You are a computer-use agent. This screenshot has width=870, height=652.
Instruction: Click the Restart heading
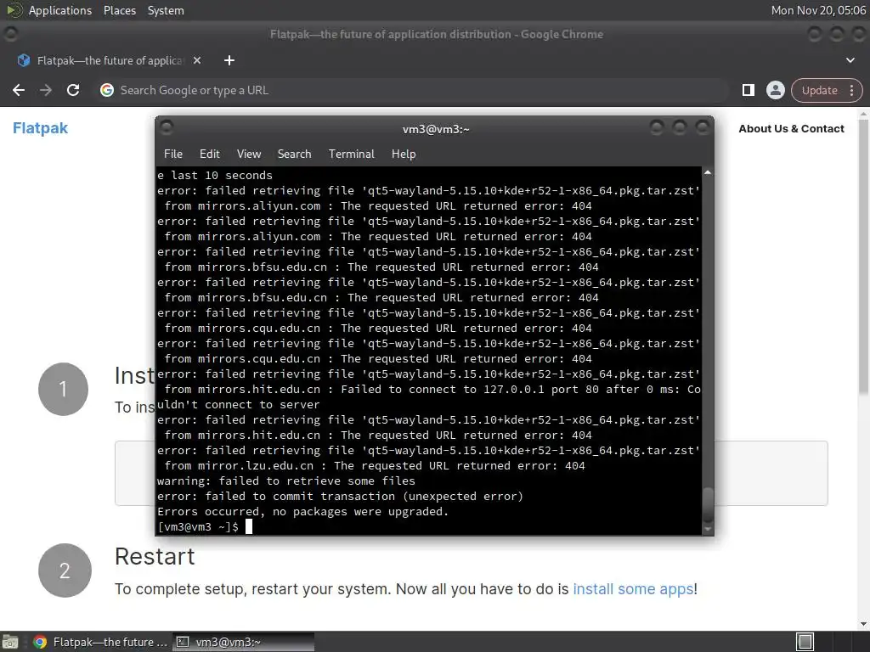155,557
